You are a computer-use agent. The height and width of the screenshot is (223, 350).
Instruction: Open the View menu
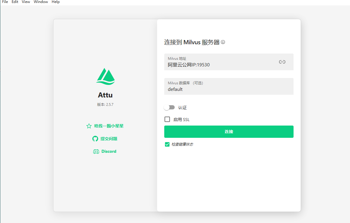(26, 2)
